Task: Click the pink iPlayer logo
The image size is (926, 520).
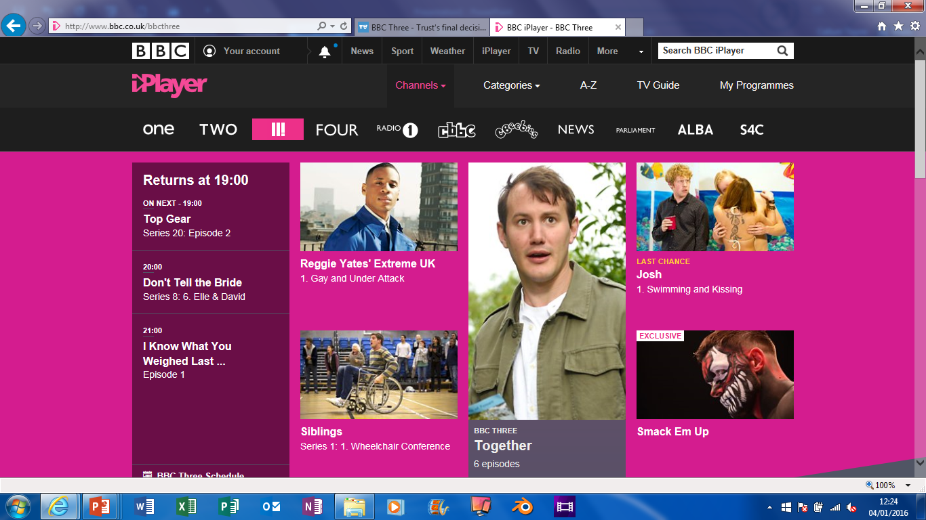Action: click(x=169, y=85)
